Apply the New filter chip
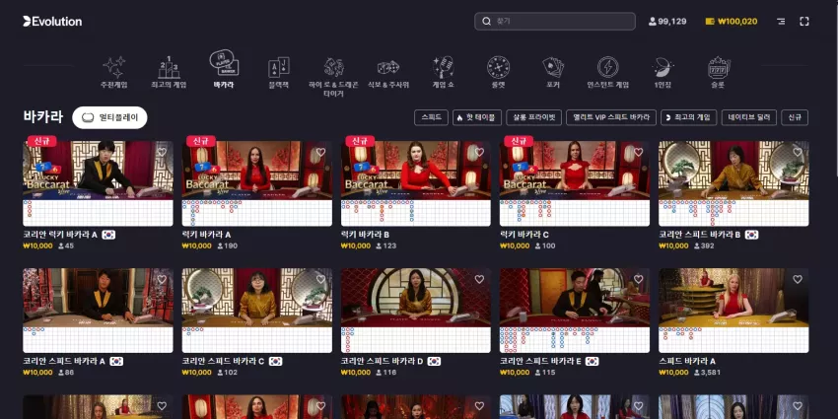 pos(795,117)
